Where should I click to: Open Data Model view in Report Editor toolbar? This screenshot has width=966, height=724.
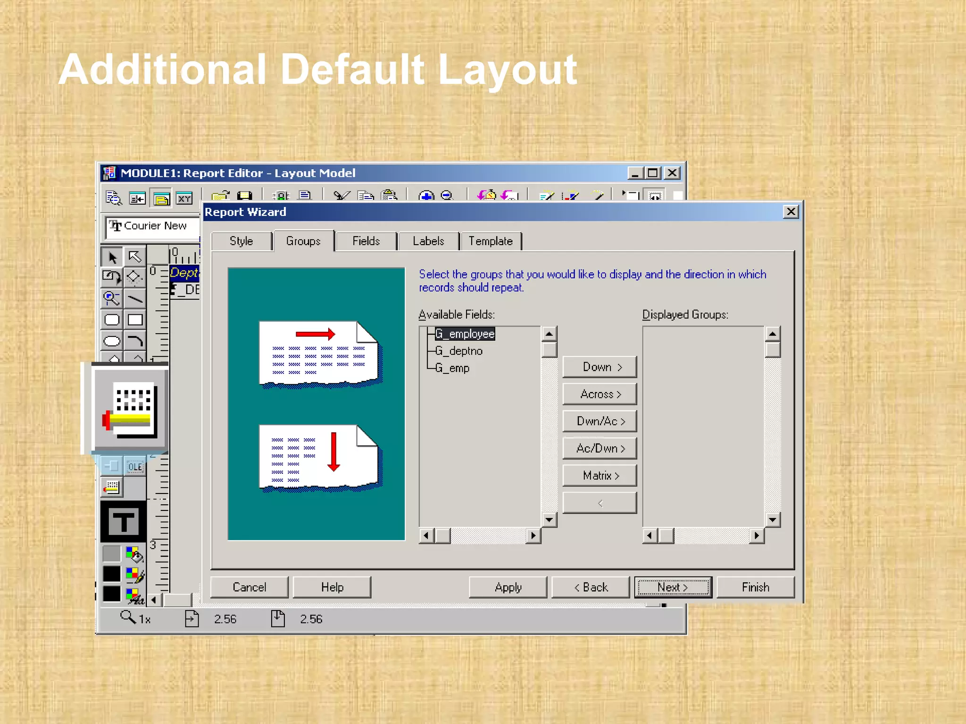pos(137,198)
